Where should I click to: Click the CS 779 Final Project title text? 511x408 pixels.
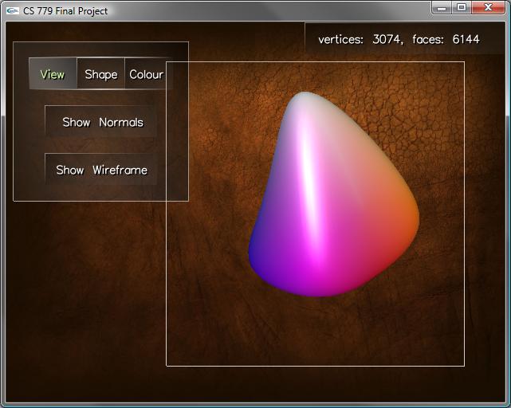pyautogui.click(x=65, y=11)
